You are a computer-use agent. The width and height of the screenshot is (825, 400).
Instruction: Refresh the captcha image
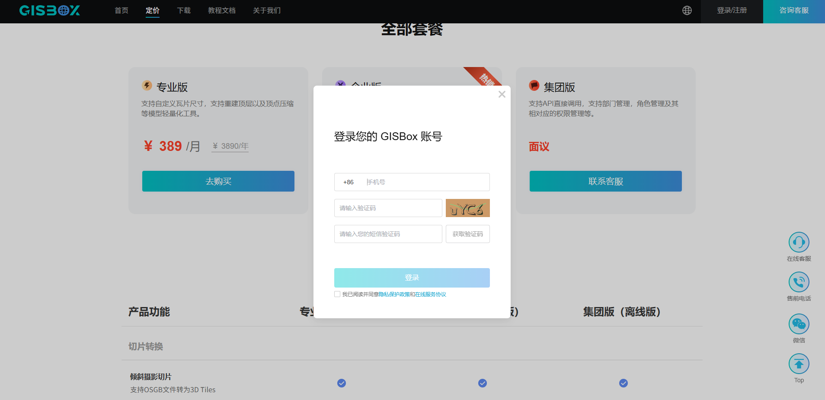pyautogui.click(x=467, y=208)
